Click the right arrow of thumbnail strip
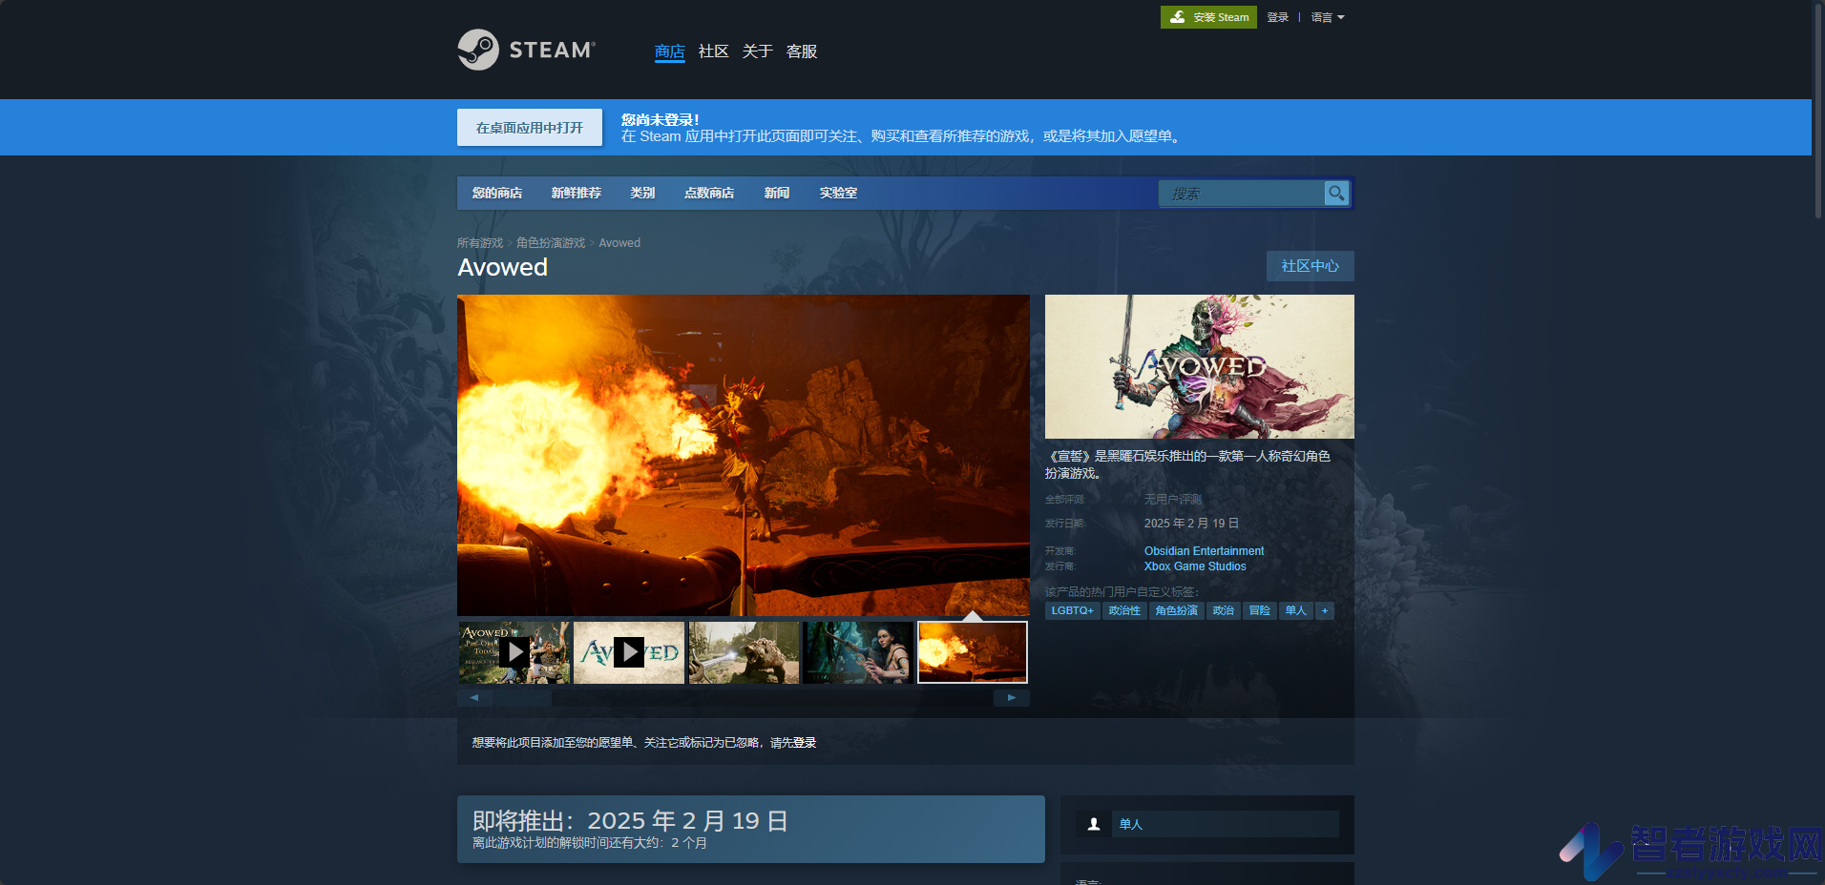This screenshot has height=885, width=1825. (x=1012, y=698)
